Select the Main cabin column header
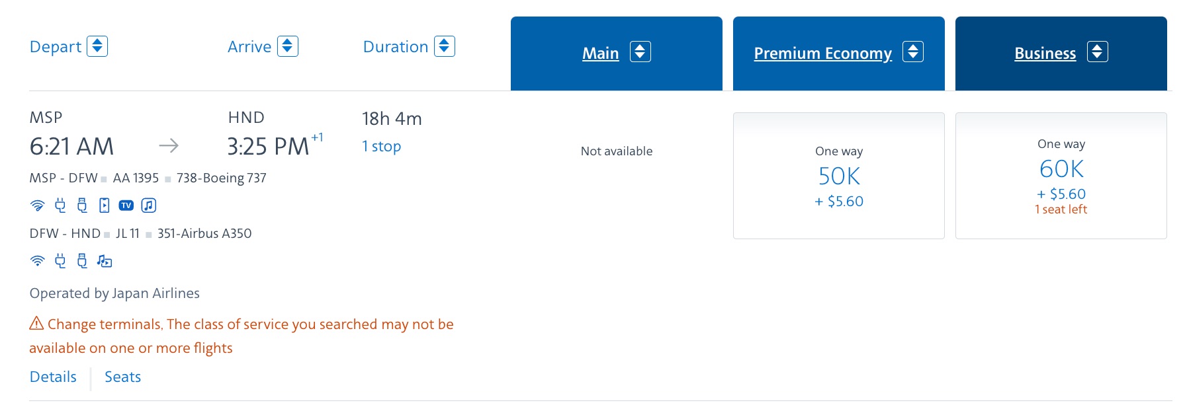The width and height of the screenshot is (1187, 411). pyautogui.click(x=601, y=54)
